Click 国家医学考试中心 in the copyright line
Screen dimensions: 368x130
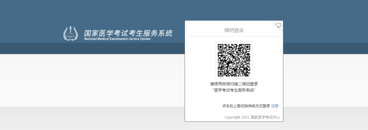pos(265,117)
